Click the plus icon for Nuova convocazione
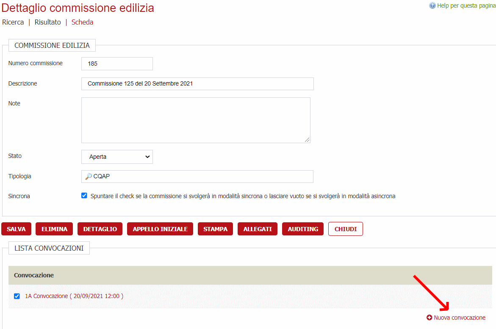Image resolution: width=496 pixels, height=329 pixels. (x=429, y=318)
